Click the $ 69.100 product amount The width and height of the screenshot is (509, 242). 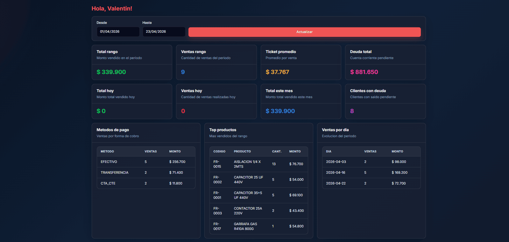296,195
